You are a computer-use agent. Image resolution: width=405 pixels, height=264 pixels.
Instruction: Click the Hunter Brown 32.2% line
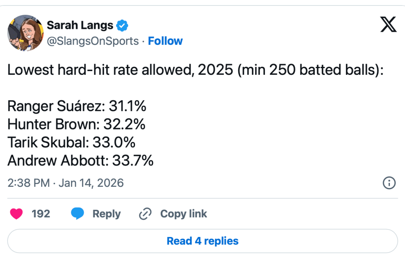[76, 124]
